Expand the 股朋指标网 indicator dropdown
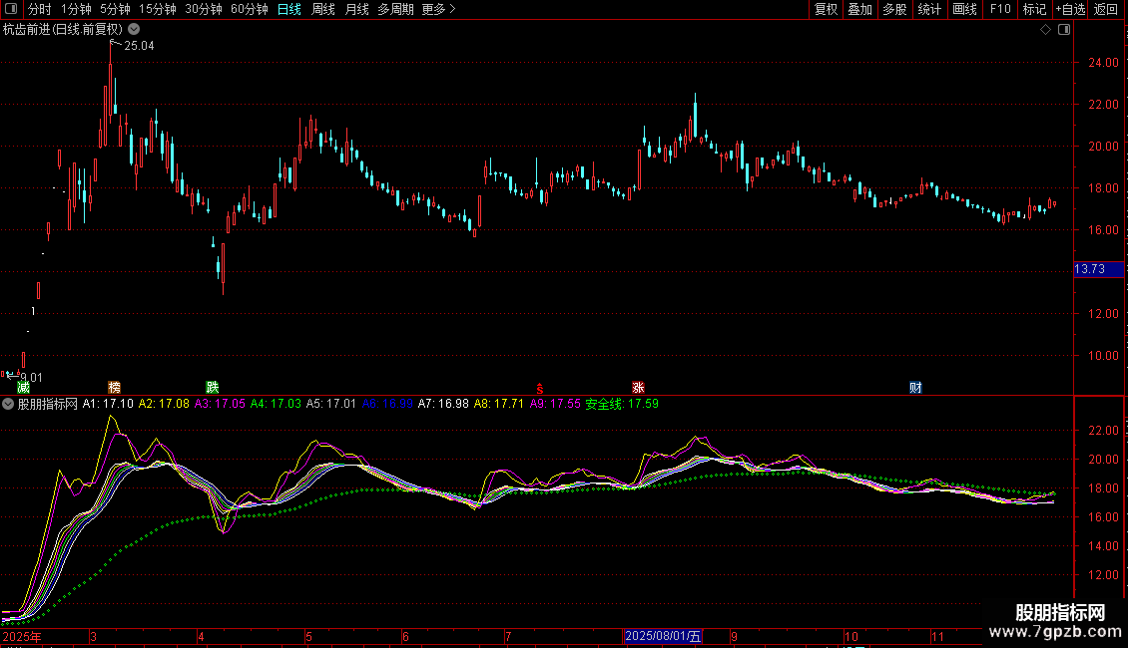This screenshot has height=648, width=1128. point(9,405)
